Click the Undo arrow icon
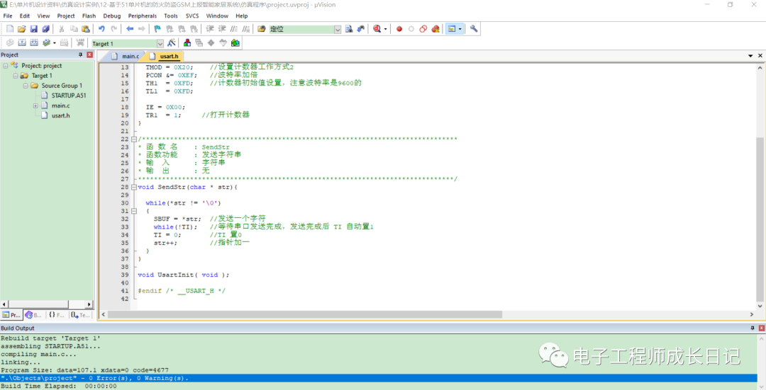 pos(101,29)
